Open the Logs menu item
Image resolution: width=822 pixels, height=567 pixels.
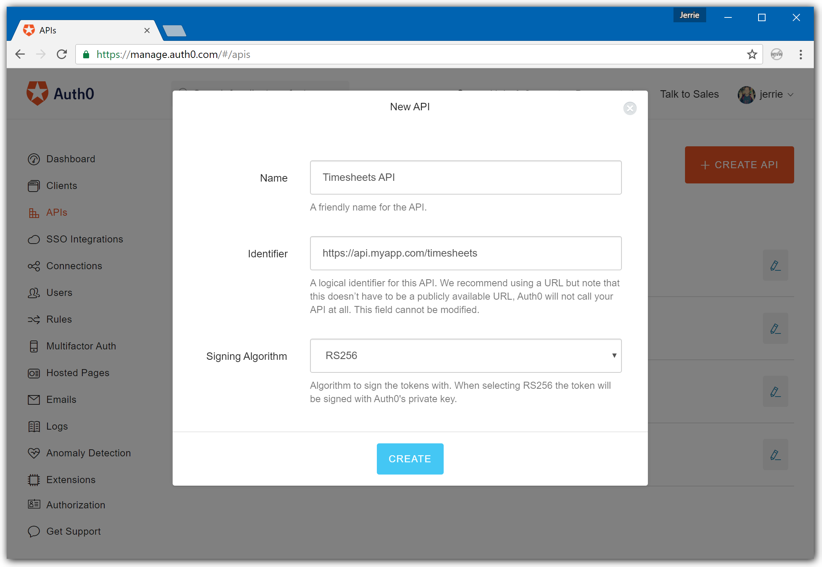[x=57, y=427]
